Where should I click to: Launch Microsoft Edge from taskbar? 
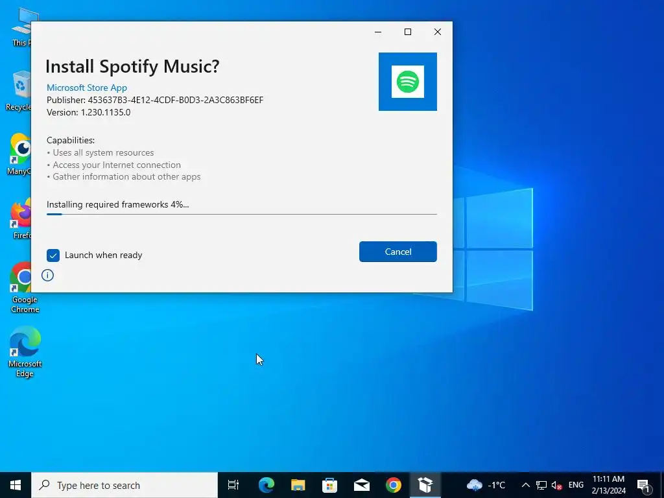[x=267, y=485]
